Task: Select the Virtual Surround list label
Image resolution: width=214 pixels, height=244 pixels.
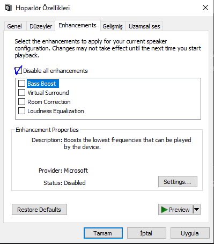Action: pyautogui.click(x=48, y=93)
